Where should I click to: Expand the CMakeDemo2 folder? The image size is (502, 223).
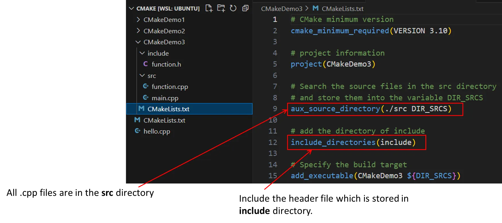(x=138, y=31)
